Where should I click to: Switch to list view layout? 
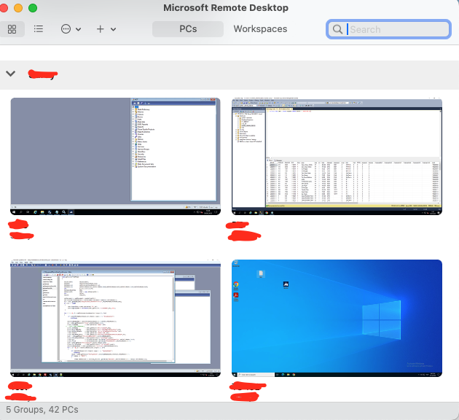click(39, 29)
